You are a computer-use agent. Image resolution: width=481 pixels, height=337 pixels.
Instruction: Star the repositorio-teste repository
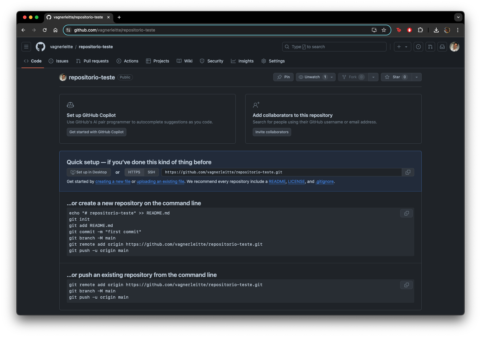click(x=396, y=77)
